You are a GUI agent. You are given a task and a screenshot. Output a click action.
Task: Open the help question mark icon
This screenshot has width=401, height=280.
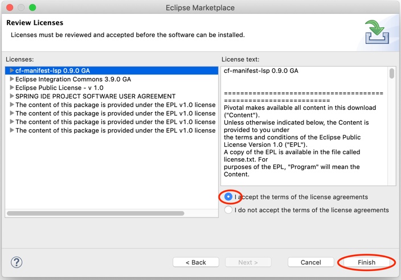point(17,262)
